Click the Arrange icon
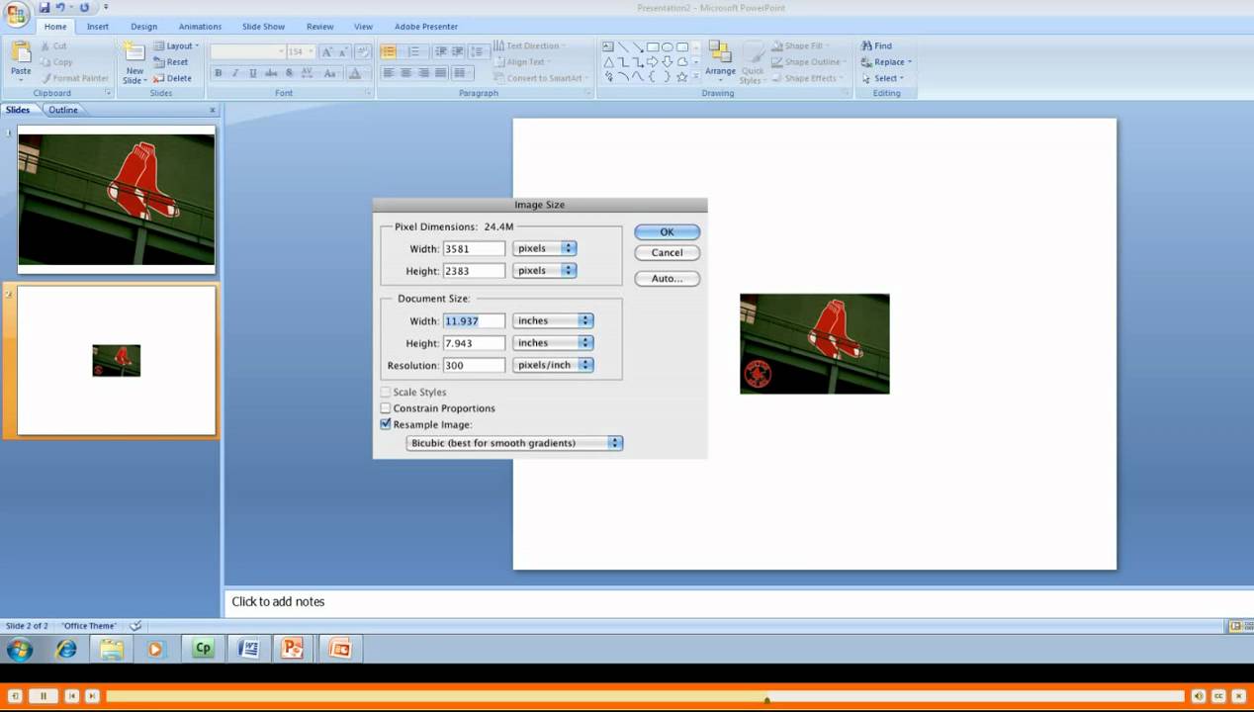The image size is (1254, 712). [720, 59]
